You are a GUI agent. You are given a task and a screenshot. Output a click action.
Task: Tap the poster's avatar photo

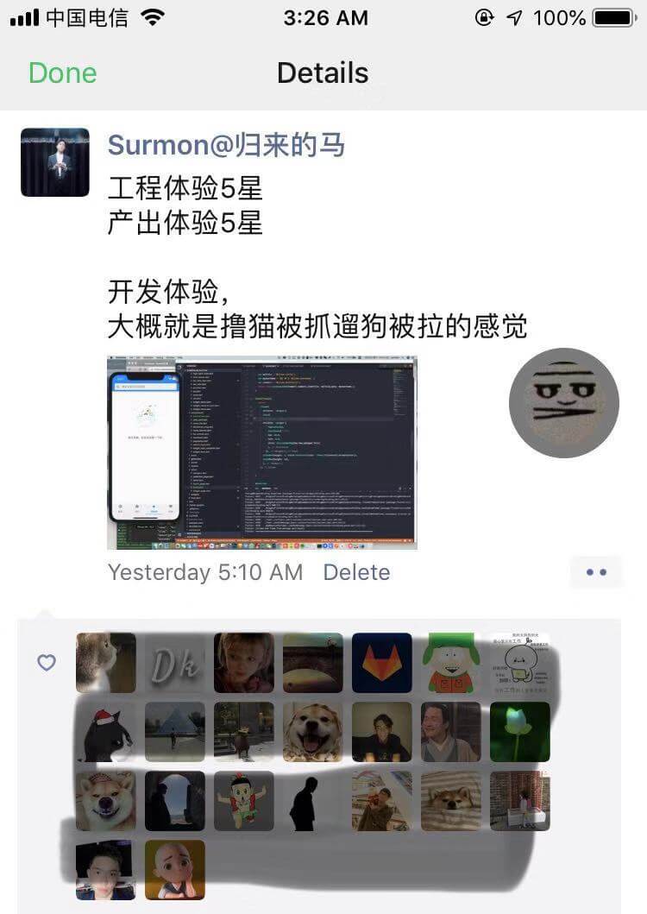(x=55, y=162)
